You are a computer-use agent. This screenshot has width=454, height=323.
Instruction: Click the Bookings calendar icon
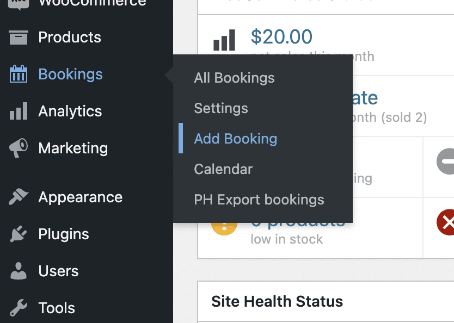click(19, 74)
